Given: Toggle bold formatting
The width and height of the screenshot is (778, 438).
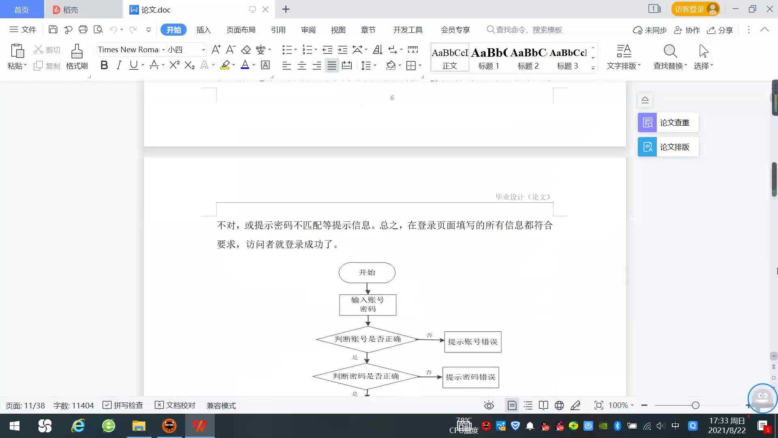Looking at the screenshot, I should coord(104,65).
